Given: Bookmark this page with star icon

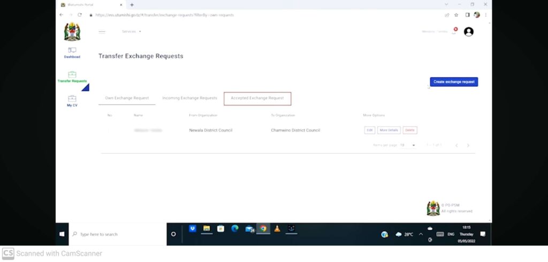Looking at the screenshot, I should tap(456, 15).
